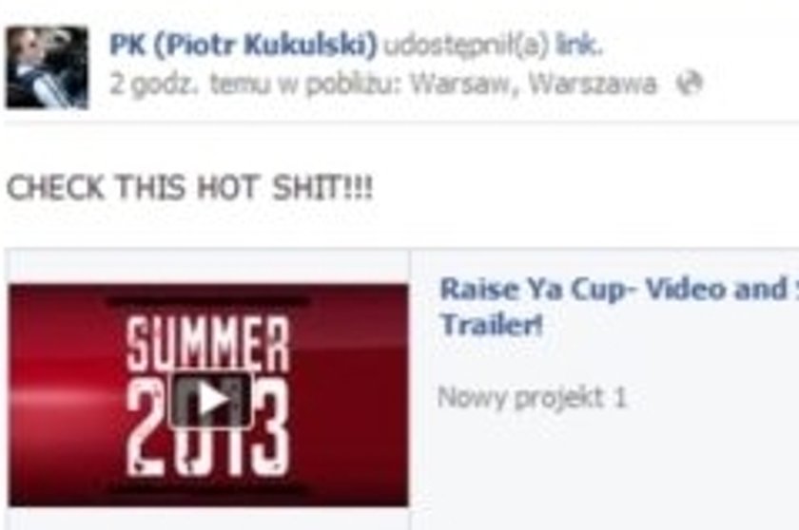Play the Summer 2013 video
799x530 pixels.
coord(210,400)
